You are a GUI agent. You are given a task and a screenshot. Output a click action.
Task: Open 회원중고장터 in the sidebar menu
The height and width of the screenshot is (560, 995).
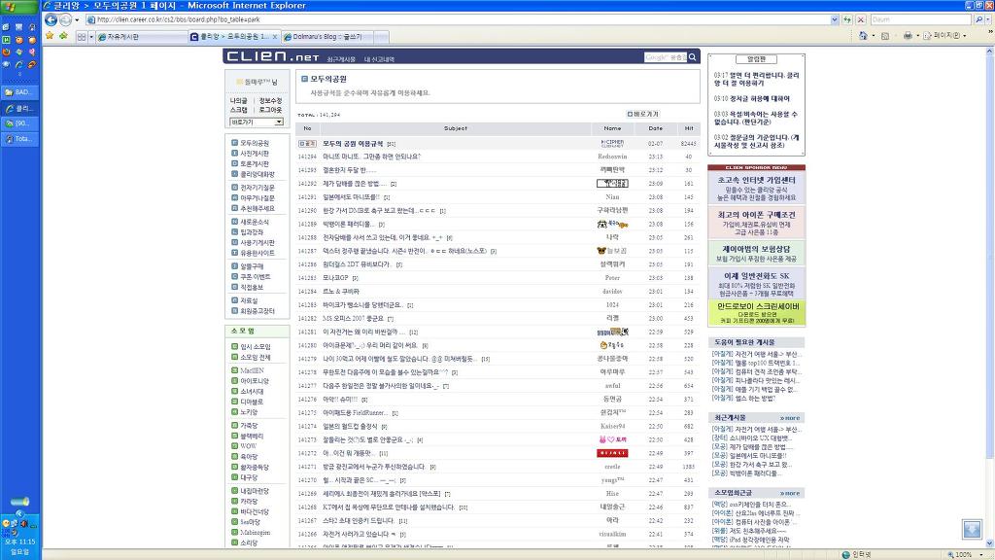pyautogui.click(x=257, y=311)
